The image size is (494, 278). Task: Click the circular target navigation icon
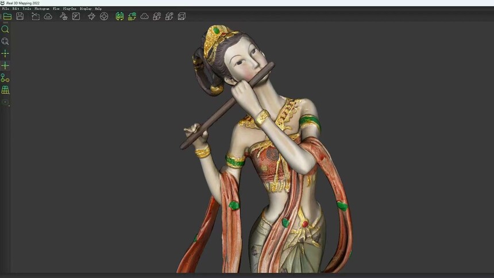pyautogui.click(x=104, y=16)
